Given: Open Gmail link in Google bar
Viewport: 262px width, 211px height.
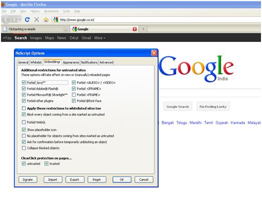Looking at the screenshot, I should [86, 38].
